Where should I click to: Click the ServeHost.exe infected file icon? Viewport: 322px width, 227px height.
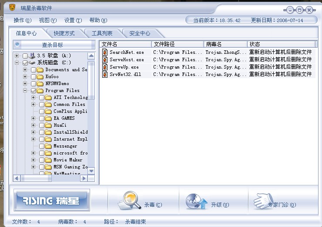[105, 59]
